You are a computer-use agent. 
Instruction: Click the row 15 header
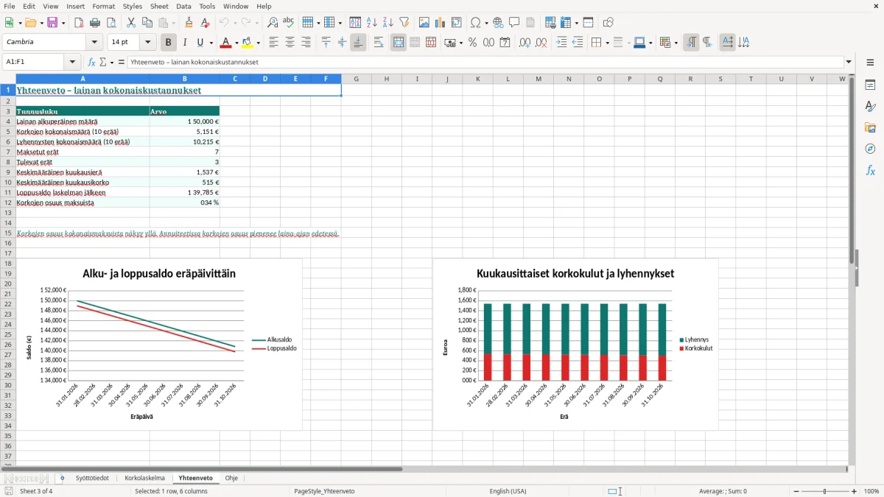click(x=7, y=233)
